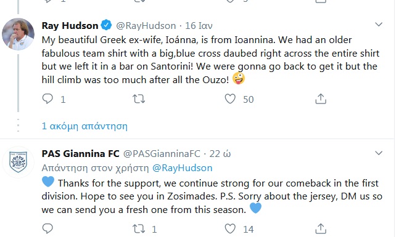Screen dimensions: 399x237
Task: Like Ray Hudson's tweet with 50 likes
Action: point(230,99)
